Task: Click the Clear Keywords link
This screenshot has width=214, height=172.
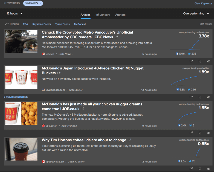Action: click(203, 3)
